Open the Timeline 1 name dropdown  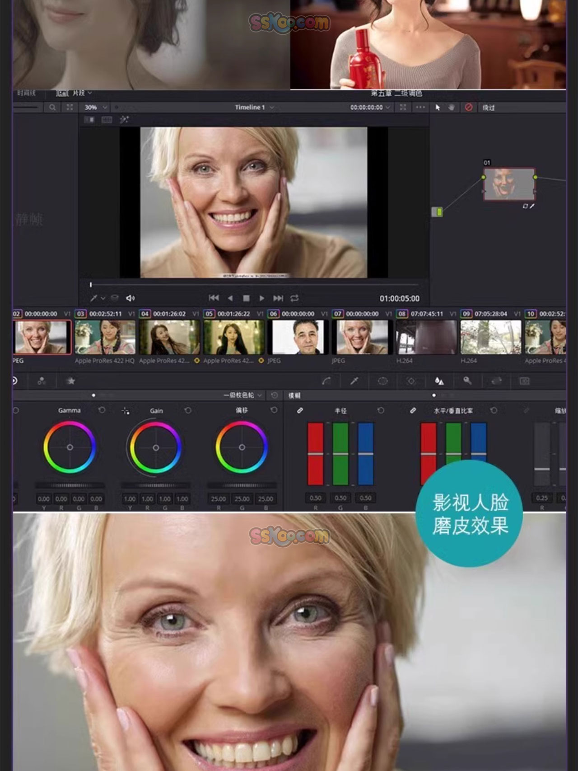[254, 108]
